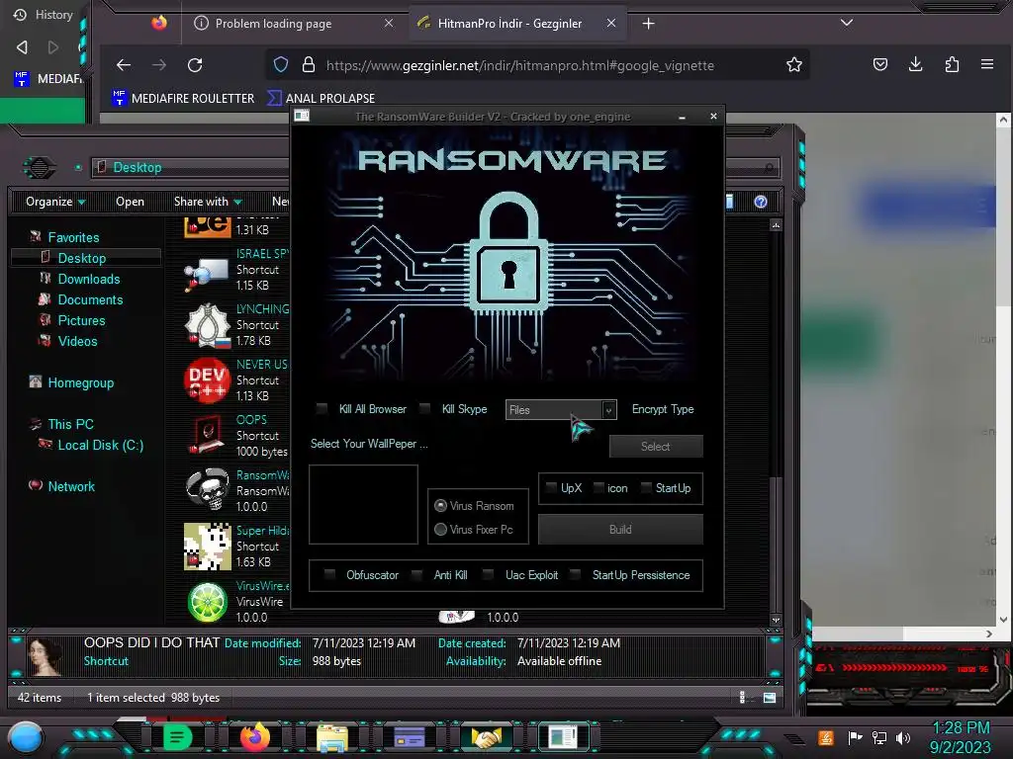Viewport: 1013px width, 759px height.
Task: Open the Organize dropdown in Explorer
Action: [x=55, y=202]
